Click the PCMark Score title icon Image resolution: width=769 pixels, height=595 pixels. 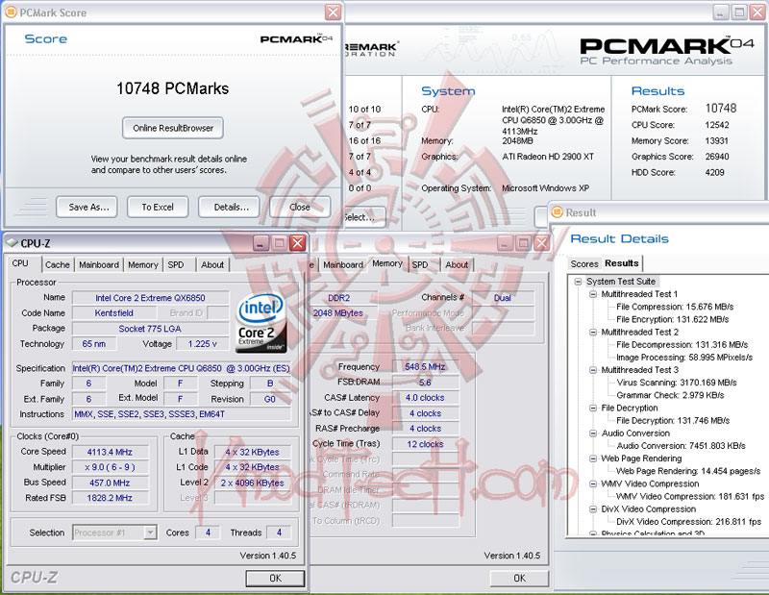(x=11, y=12)
